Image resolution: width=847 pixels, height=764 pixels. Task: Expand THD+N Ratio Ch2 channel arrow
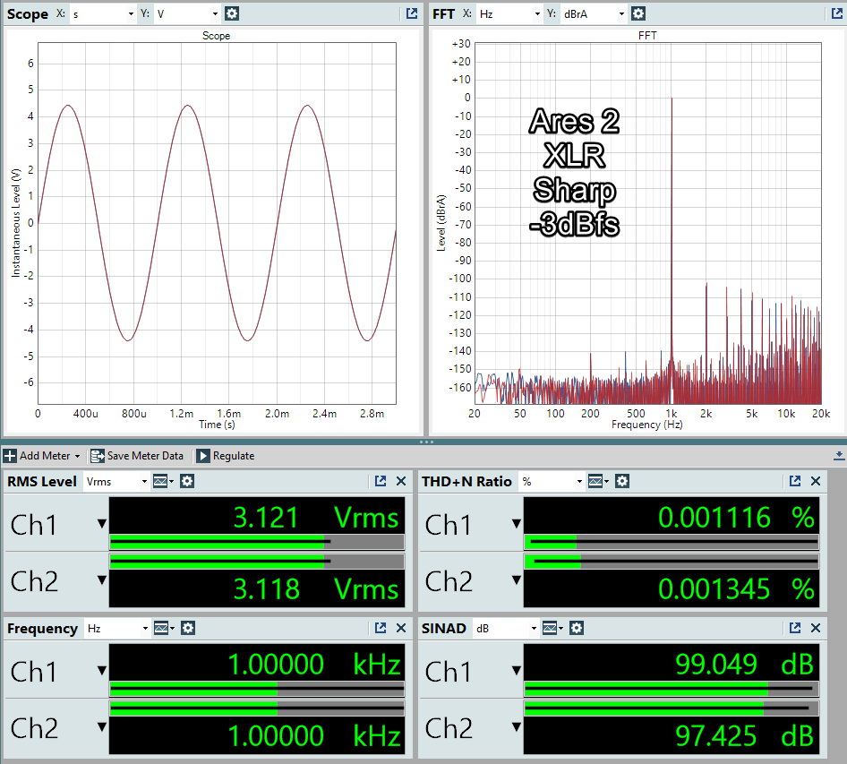517,580
